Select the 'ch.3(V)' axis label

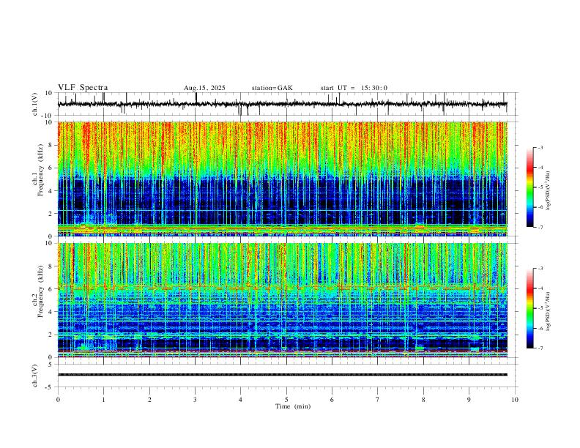35,376
